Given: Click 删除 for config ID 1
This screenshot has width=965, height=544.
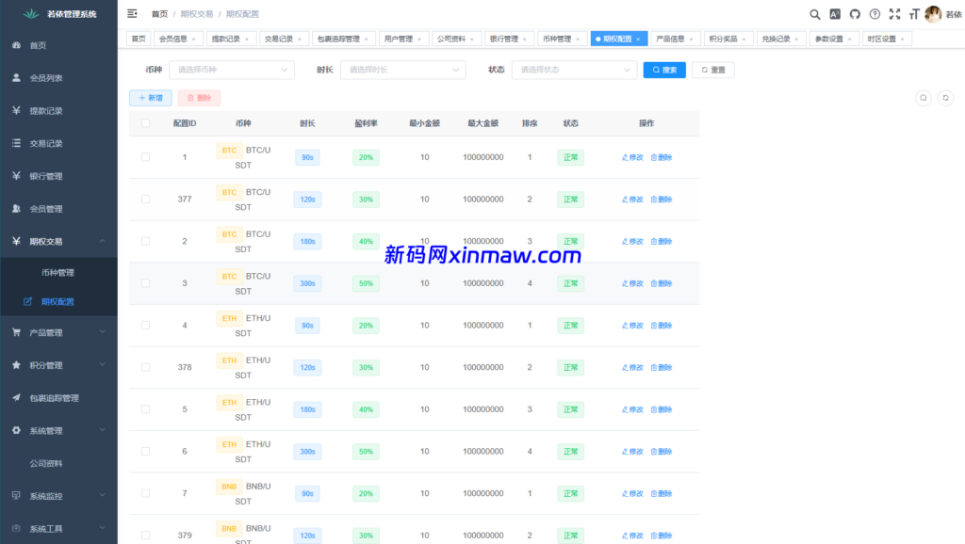Looking at the screenshot, I should pyautogui.click(x=662, y=157).
